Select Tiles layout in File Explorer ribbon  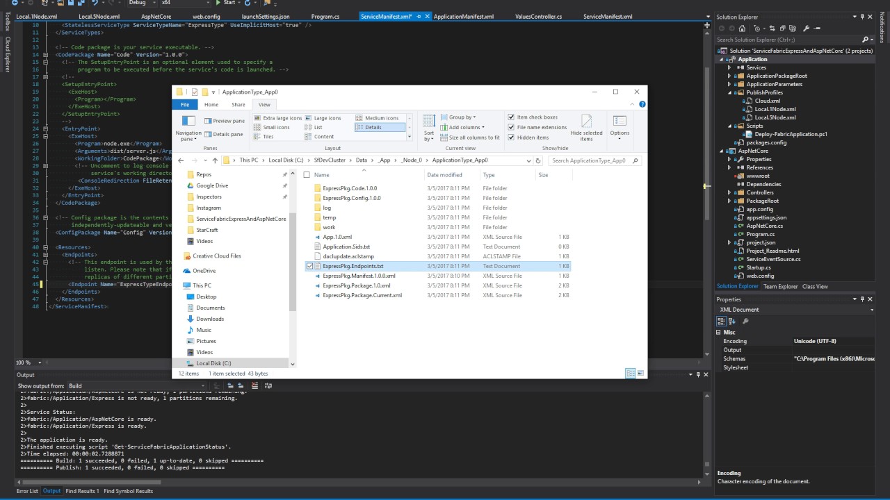click(264, 137)
